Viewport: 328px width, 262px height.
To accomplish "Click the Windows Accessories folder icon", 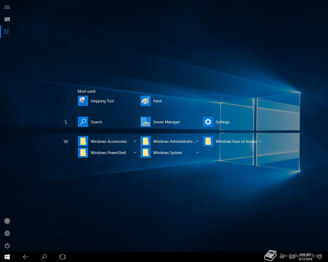I will [x=83, y=141].
